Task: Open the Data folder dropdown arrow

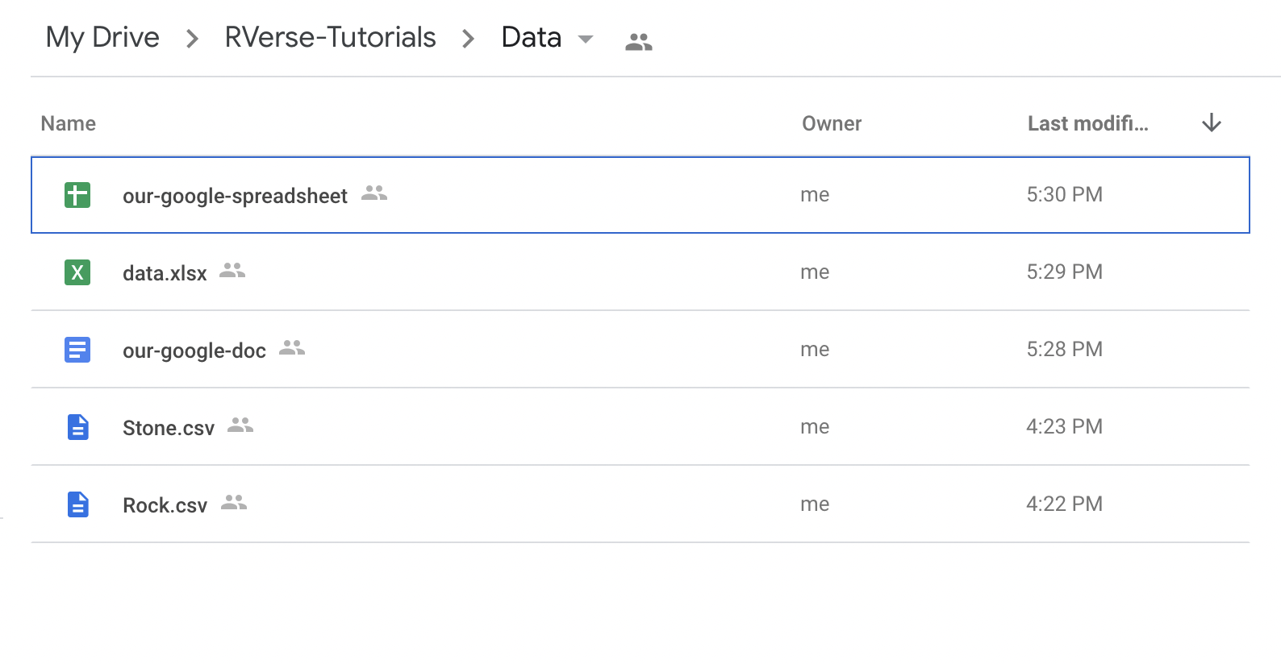Action: [586, 39]
